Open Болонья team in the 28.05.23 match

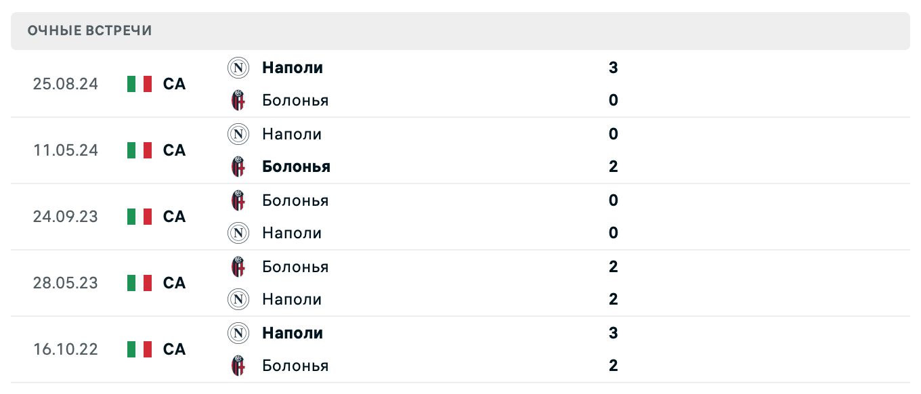[295, 267]
